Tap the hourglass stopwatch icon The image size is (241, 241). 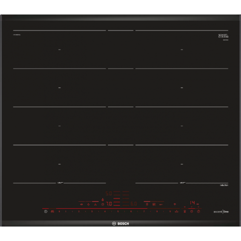coord(185,212)
